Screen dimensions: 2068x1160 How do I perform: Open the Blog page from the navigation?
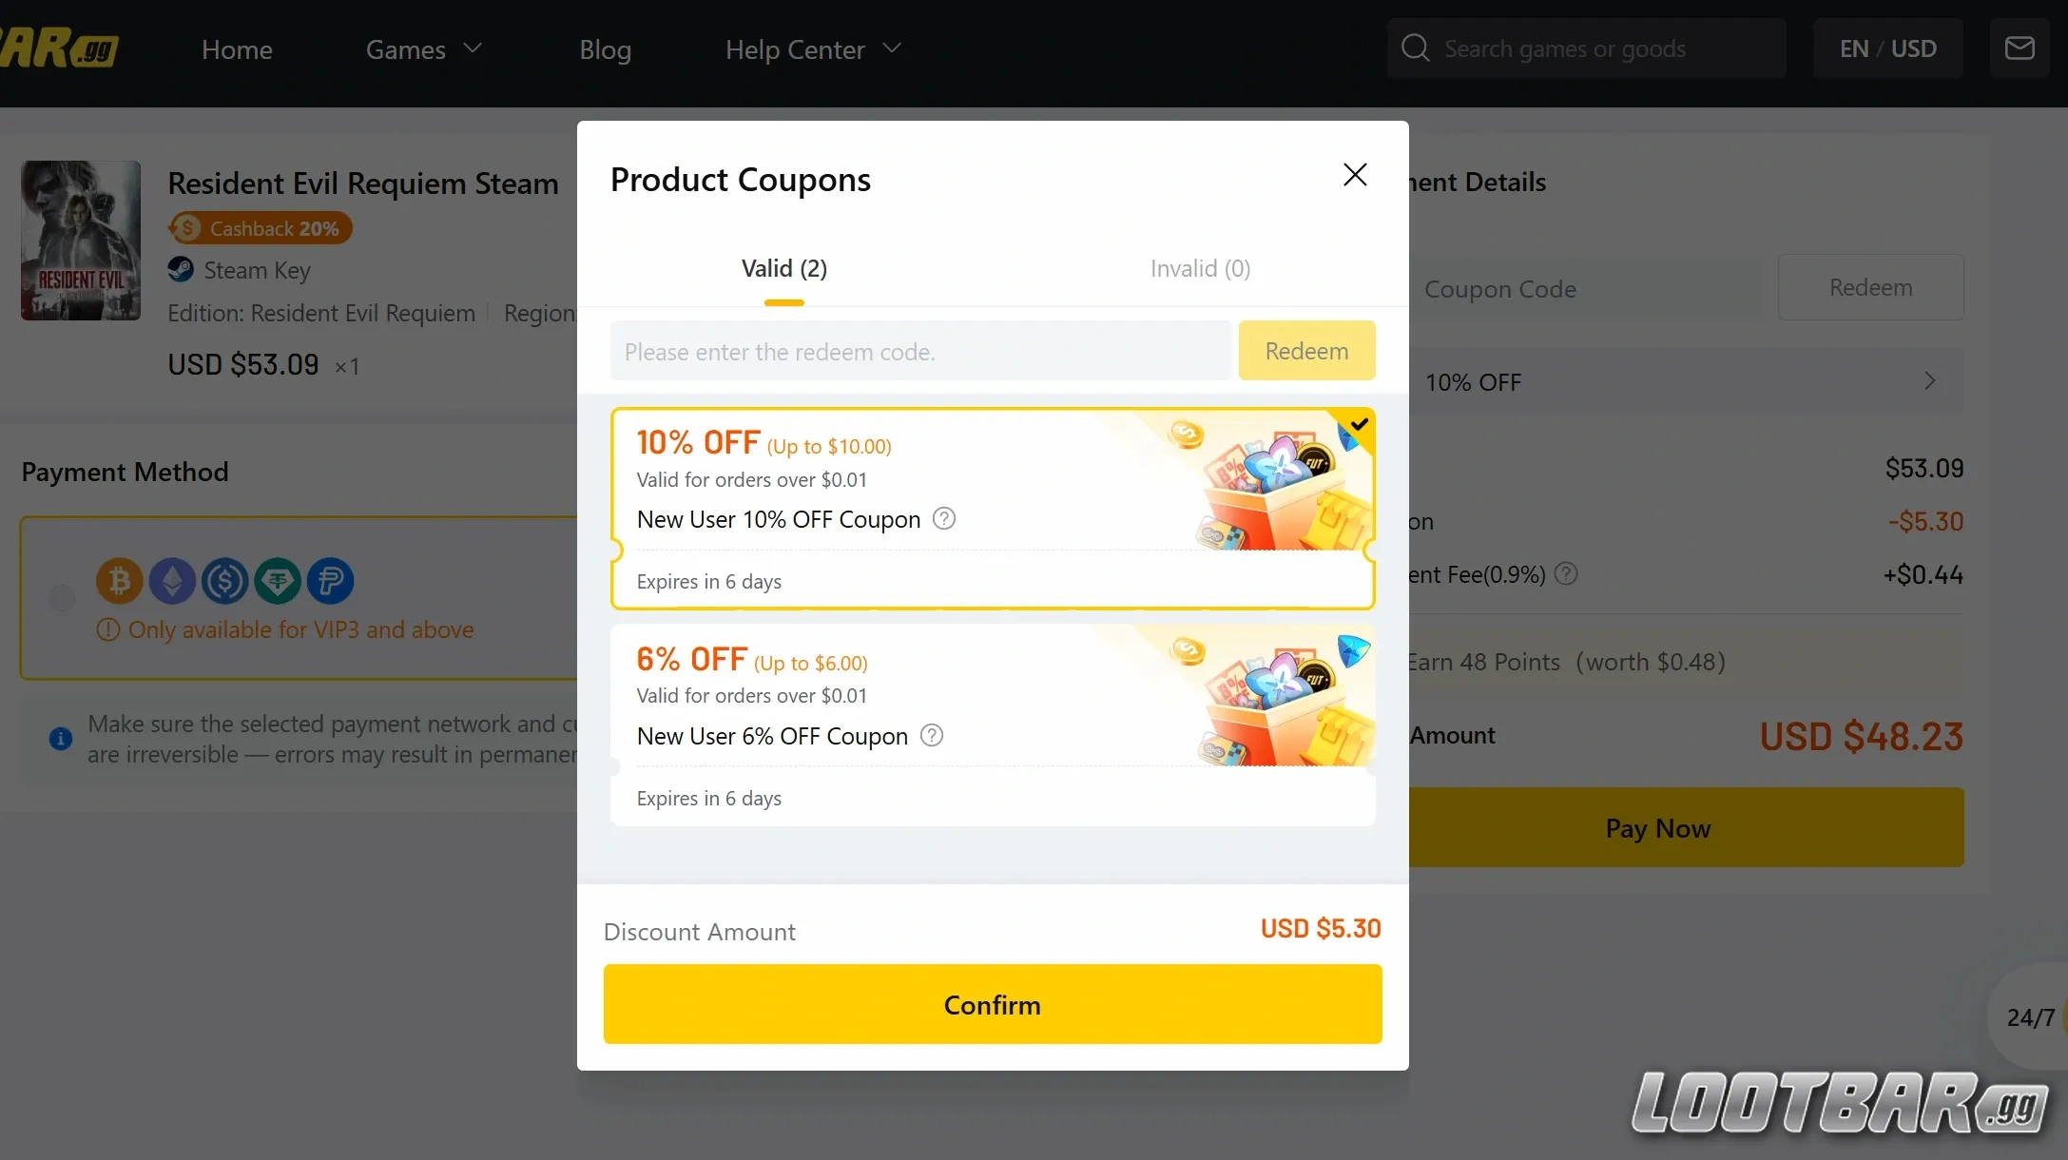606,48
